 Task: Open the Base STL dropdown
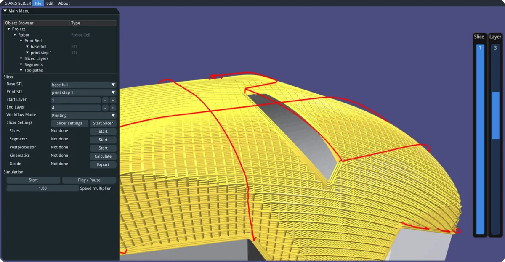[83, 85]
